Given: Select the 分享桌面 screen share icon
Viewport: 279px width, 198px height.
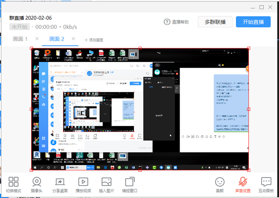Looking at the screenshot, I should [x=60, y=182].
